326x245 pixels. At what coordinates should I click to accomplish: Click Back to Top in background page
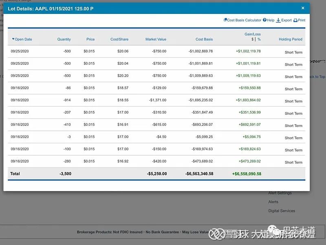coord(317,77)
